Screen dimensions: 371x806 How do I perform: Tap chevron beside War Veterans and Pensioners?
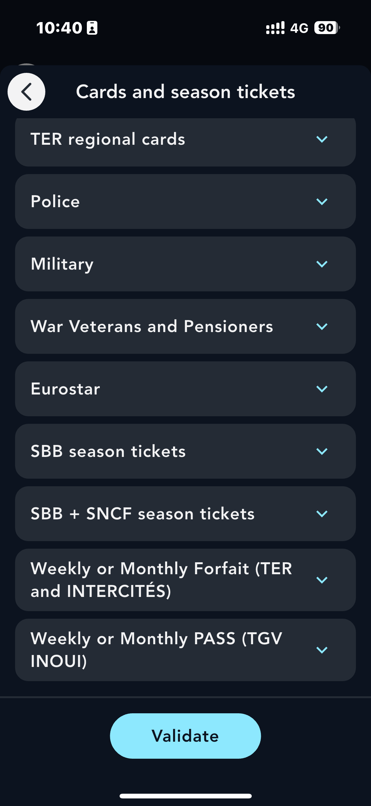point(322,326)
